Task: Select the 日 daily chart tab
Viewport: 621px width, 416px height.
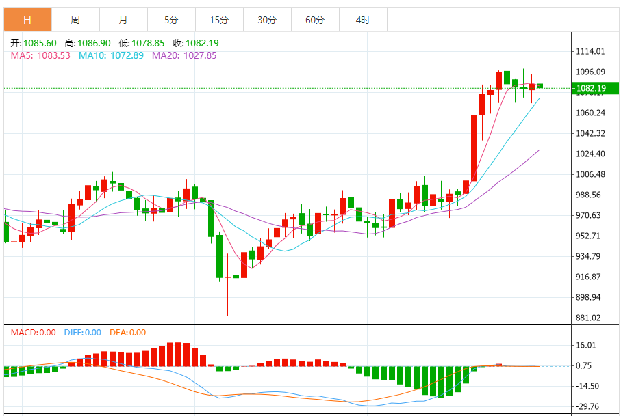Action: pyautogui.click(x=27, y=19)
